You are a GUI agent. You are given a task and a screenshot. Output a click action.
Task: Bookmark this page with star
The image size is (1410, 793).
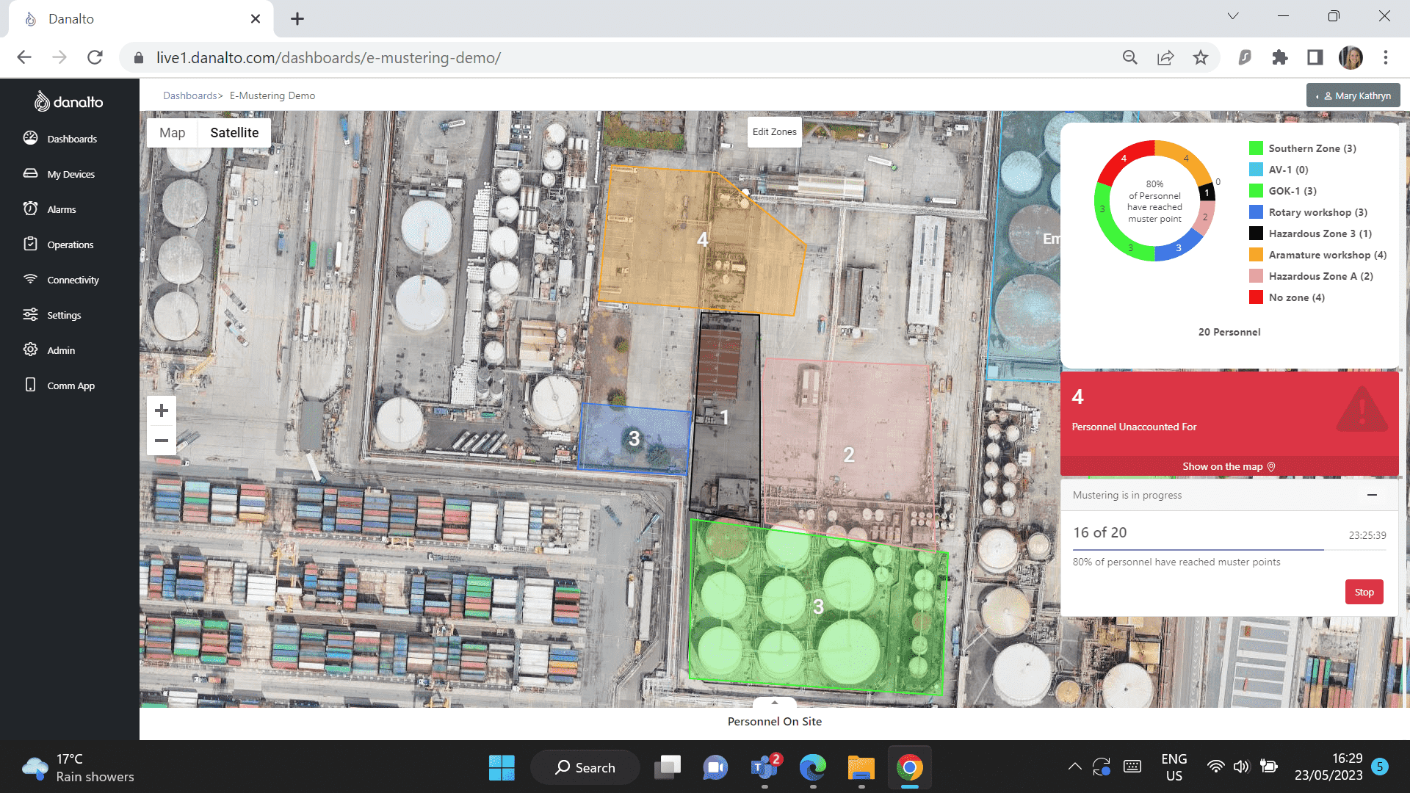tap(1200, 57)
